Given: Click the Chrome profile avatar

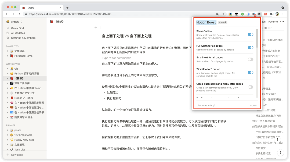Looking at the screenshot, I should pos(277,14).
